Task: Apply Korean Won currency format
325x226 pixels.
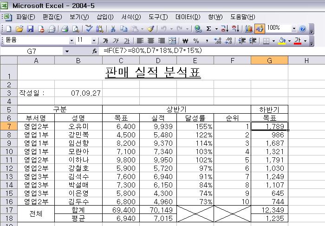Action: click(x=185, y=41)
